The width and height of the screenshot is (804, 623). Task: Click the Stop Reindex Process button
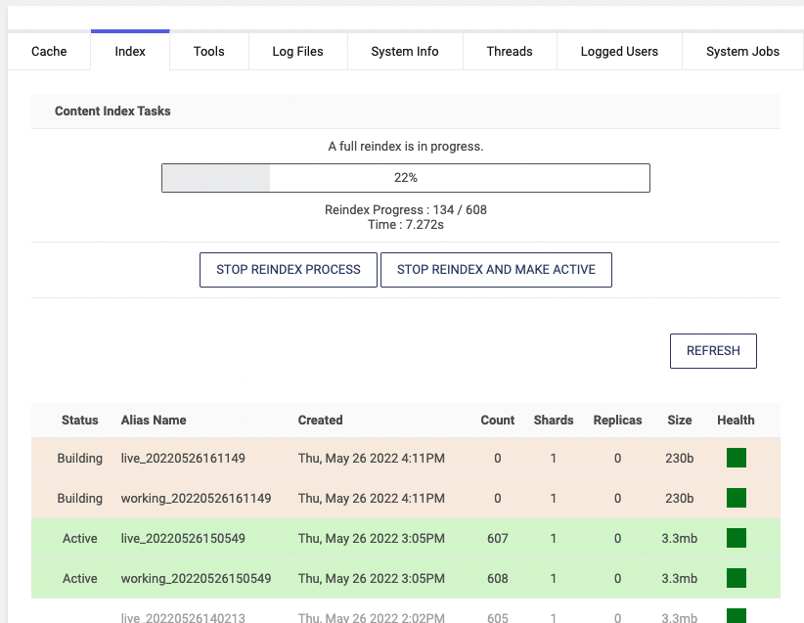(289, 270)
